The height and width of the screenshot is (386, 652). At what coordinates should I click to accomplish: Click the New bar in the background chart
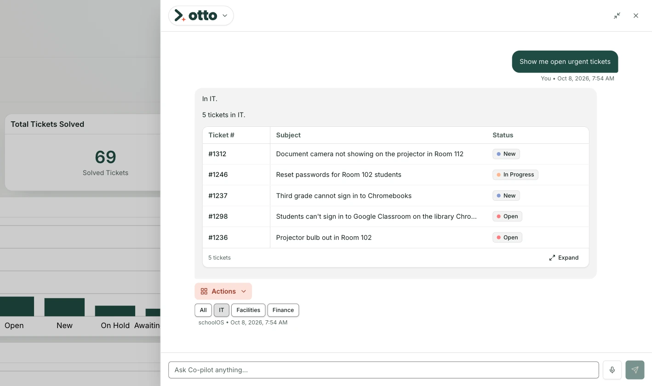tap(64, 307)
